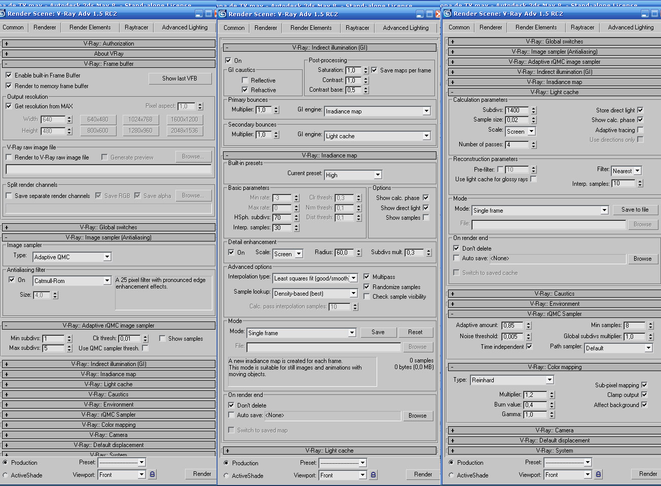
Task: Expand V-Ray:: Authorization rollout
Action: (109, 44)
